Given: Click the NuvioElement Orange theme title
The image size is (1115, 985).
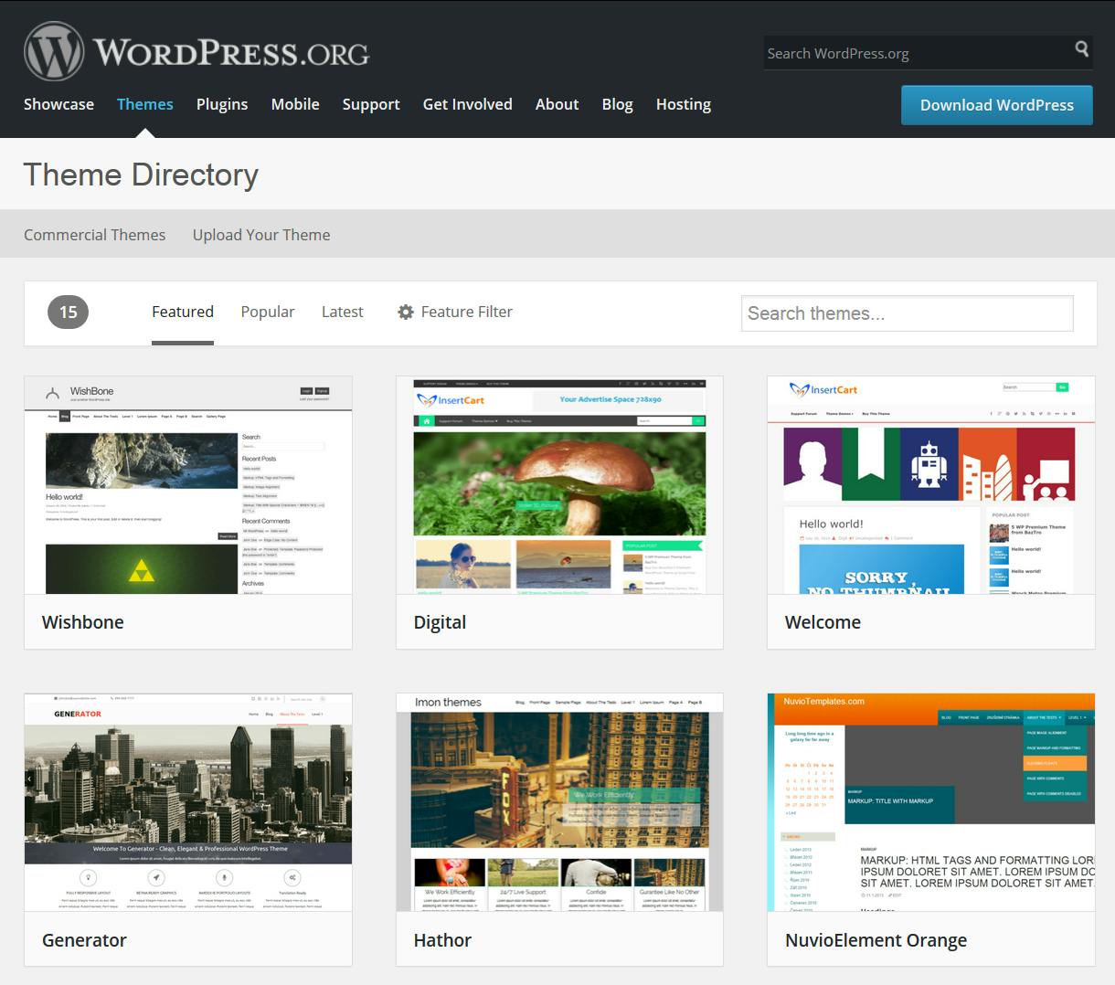Looking at the screenshot, I should click(x=876, y=940).
